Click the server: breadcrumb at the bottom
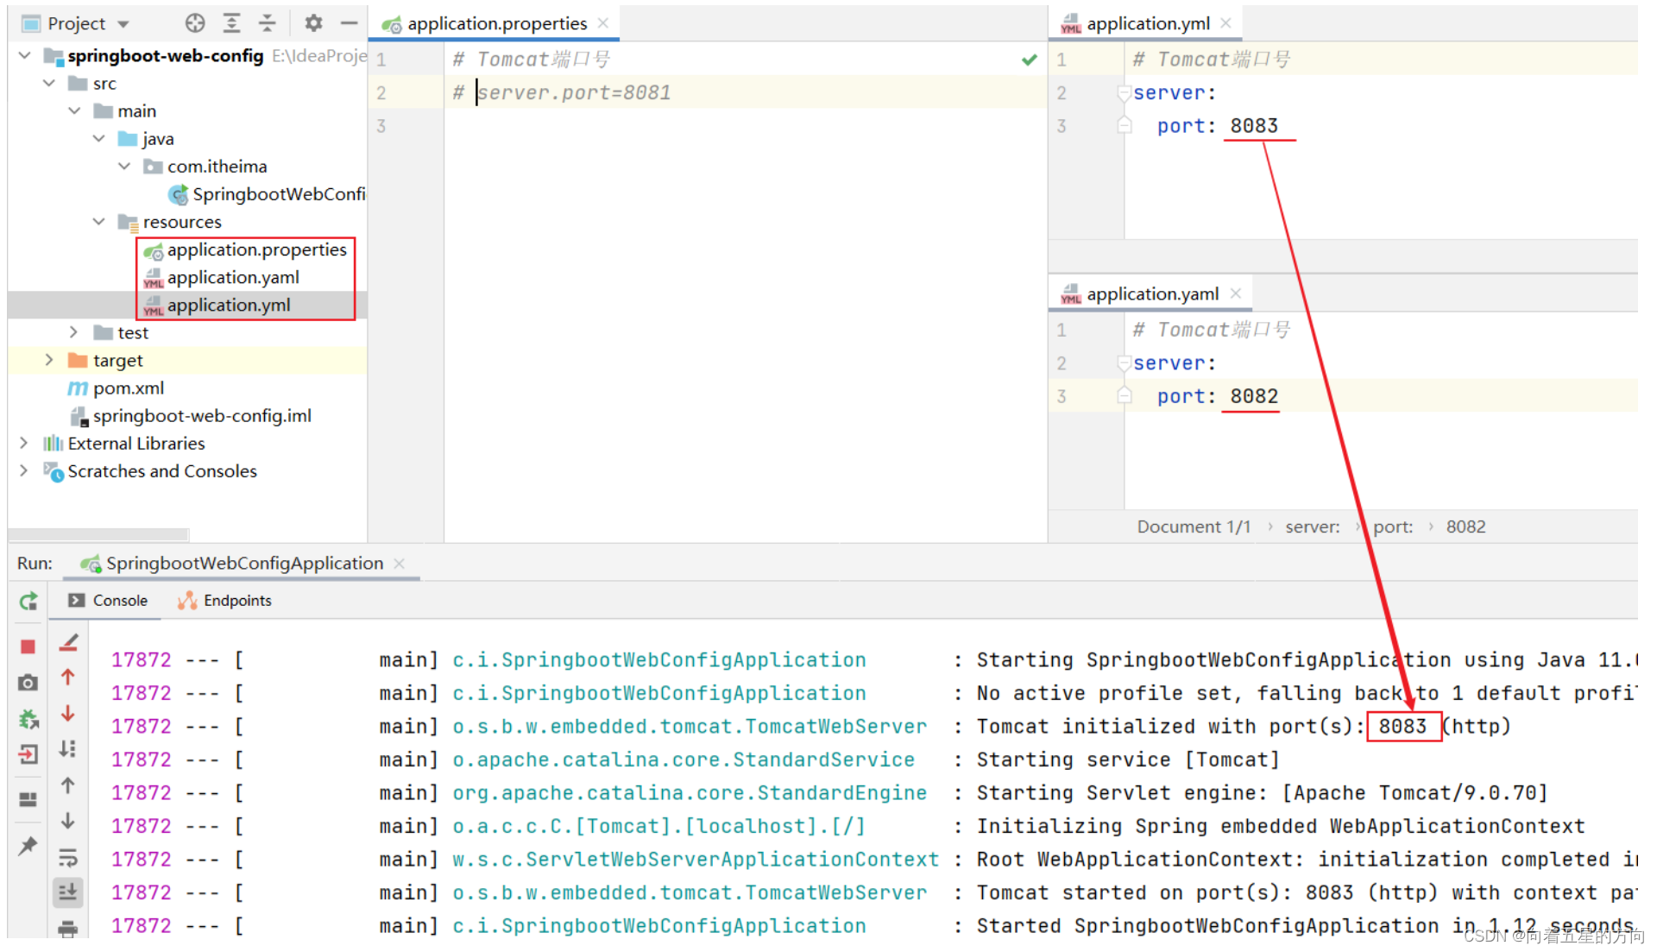The height and width of the screenshot is (952, 1657). [x=1312, y=526]
